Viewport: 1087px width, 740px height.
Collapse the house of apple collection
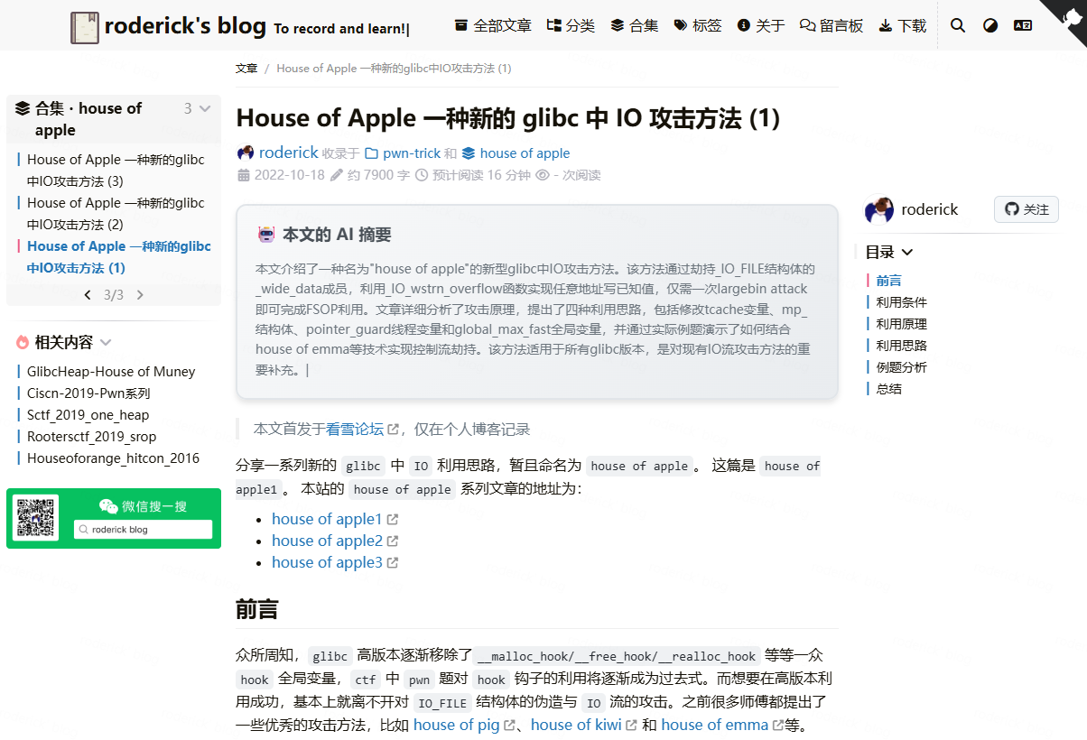[x=205, y=109]
